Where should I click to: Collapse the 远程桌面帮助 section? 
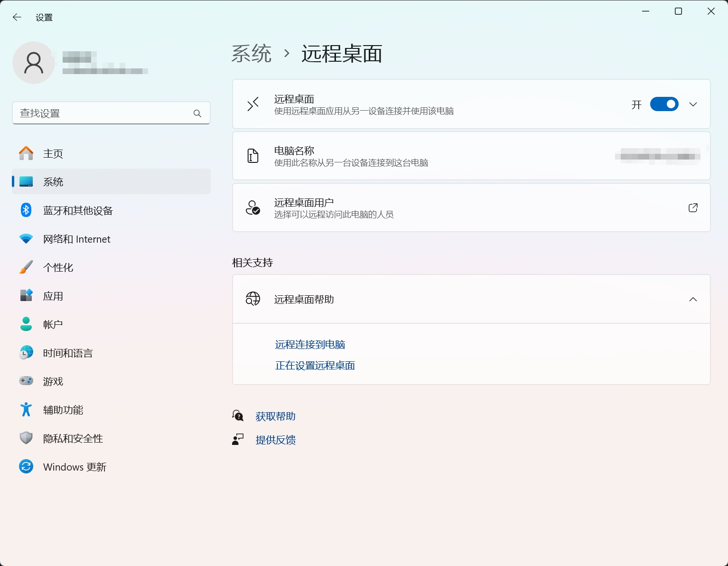[693, 300]
